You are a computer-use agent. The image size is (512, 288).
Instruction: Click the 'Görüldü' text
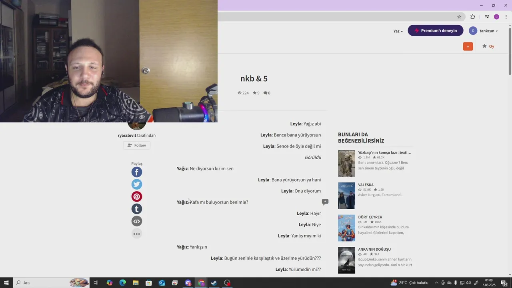pos(313,158)
